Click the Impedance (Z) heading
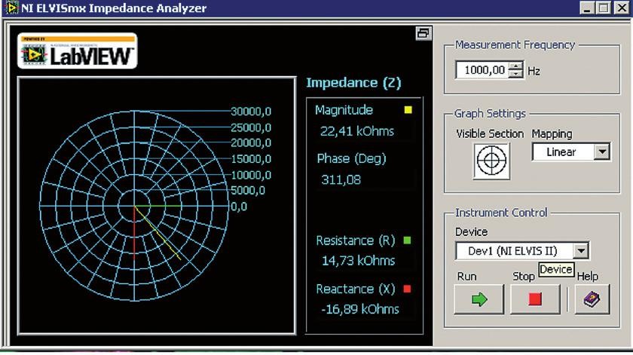The width and height of the screenshot is (633, 355). pyautogui.click(x=353, y=83)
